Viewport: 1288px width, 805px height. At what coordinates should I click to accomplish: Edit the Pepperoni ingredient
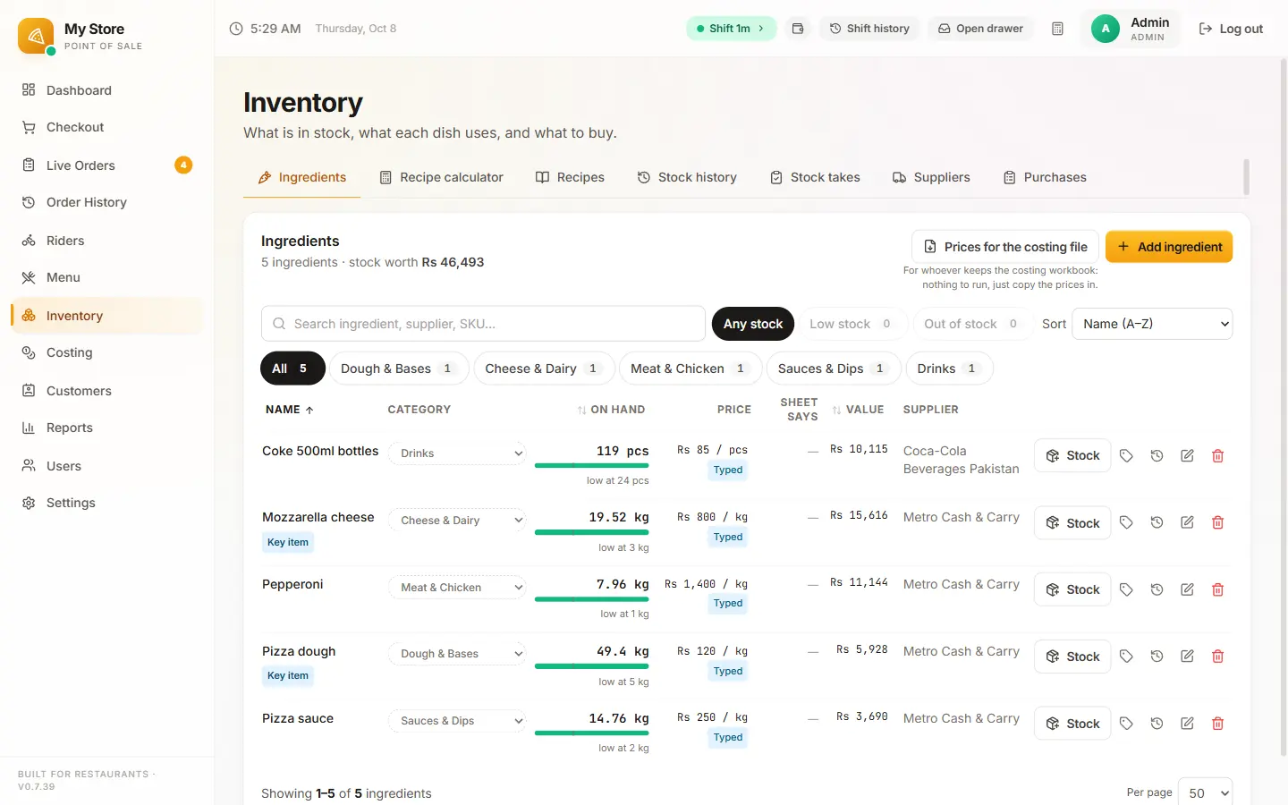click(1187, 589)
